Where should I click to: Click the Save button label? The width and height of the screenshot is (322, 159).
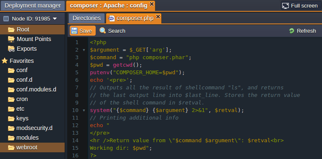tap(85, 31)
